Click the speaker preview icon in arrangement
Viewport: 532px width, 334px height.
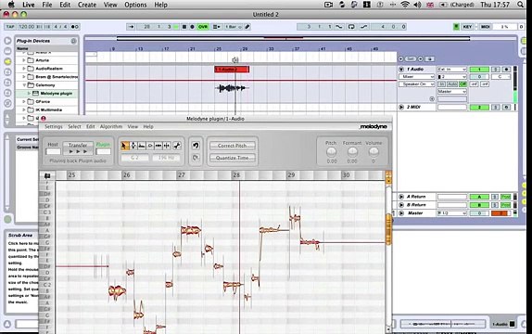click(x=235, y=60)
